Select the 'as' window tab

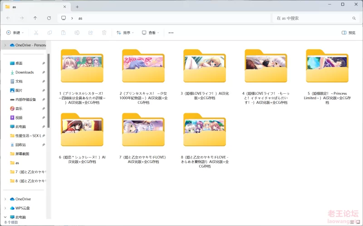click(x=36, y=7)
